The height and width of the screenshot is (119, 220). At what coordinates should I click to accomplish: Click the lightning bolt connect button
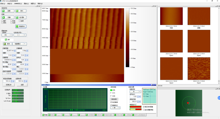(x=8, y=11)
